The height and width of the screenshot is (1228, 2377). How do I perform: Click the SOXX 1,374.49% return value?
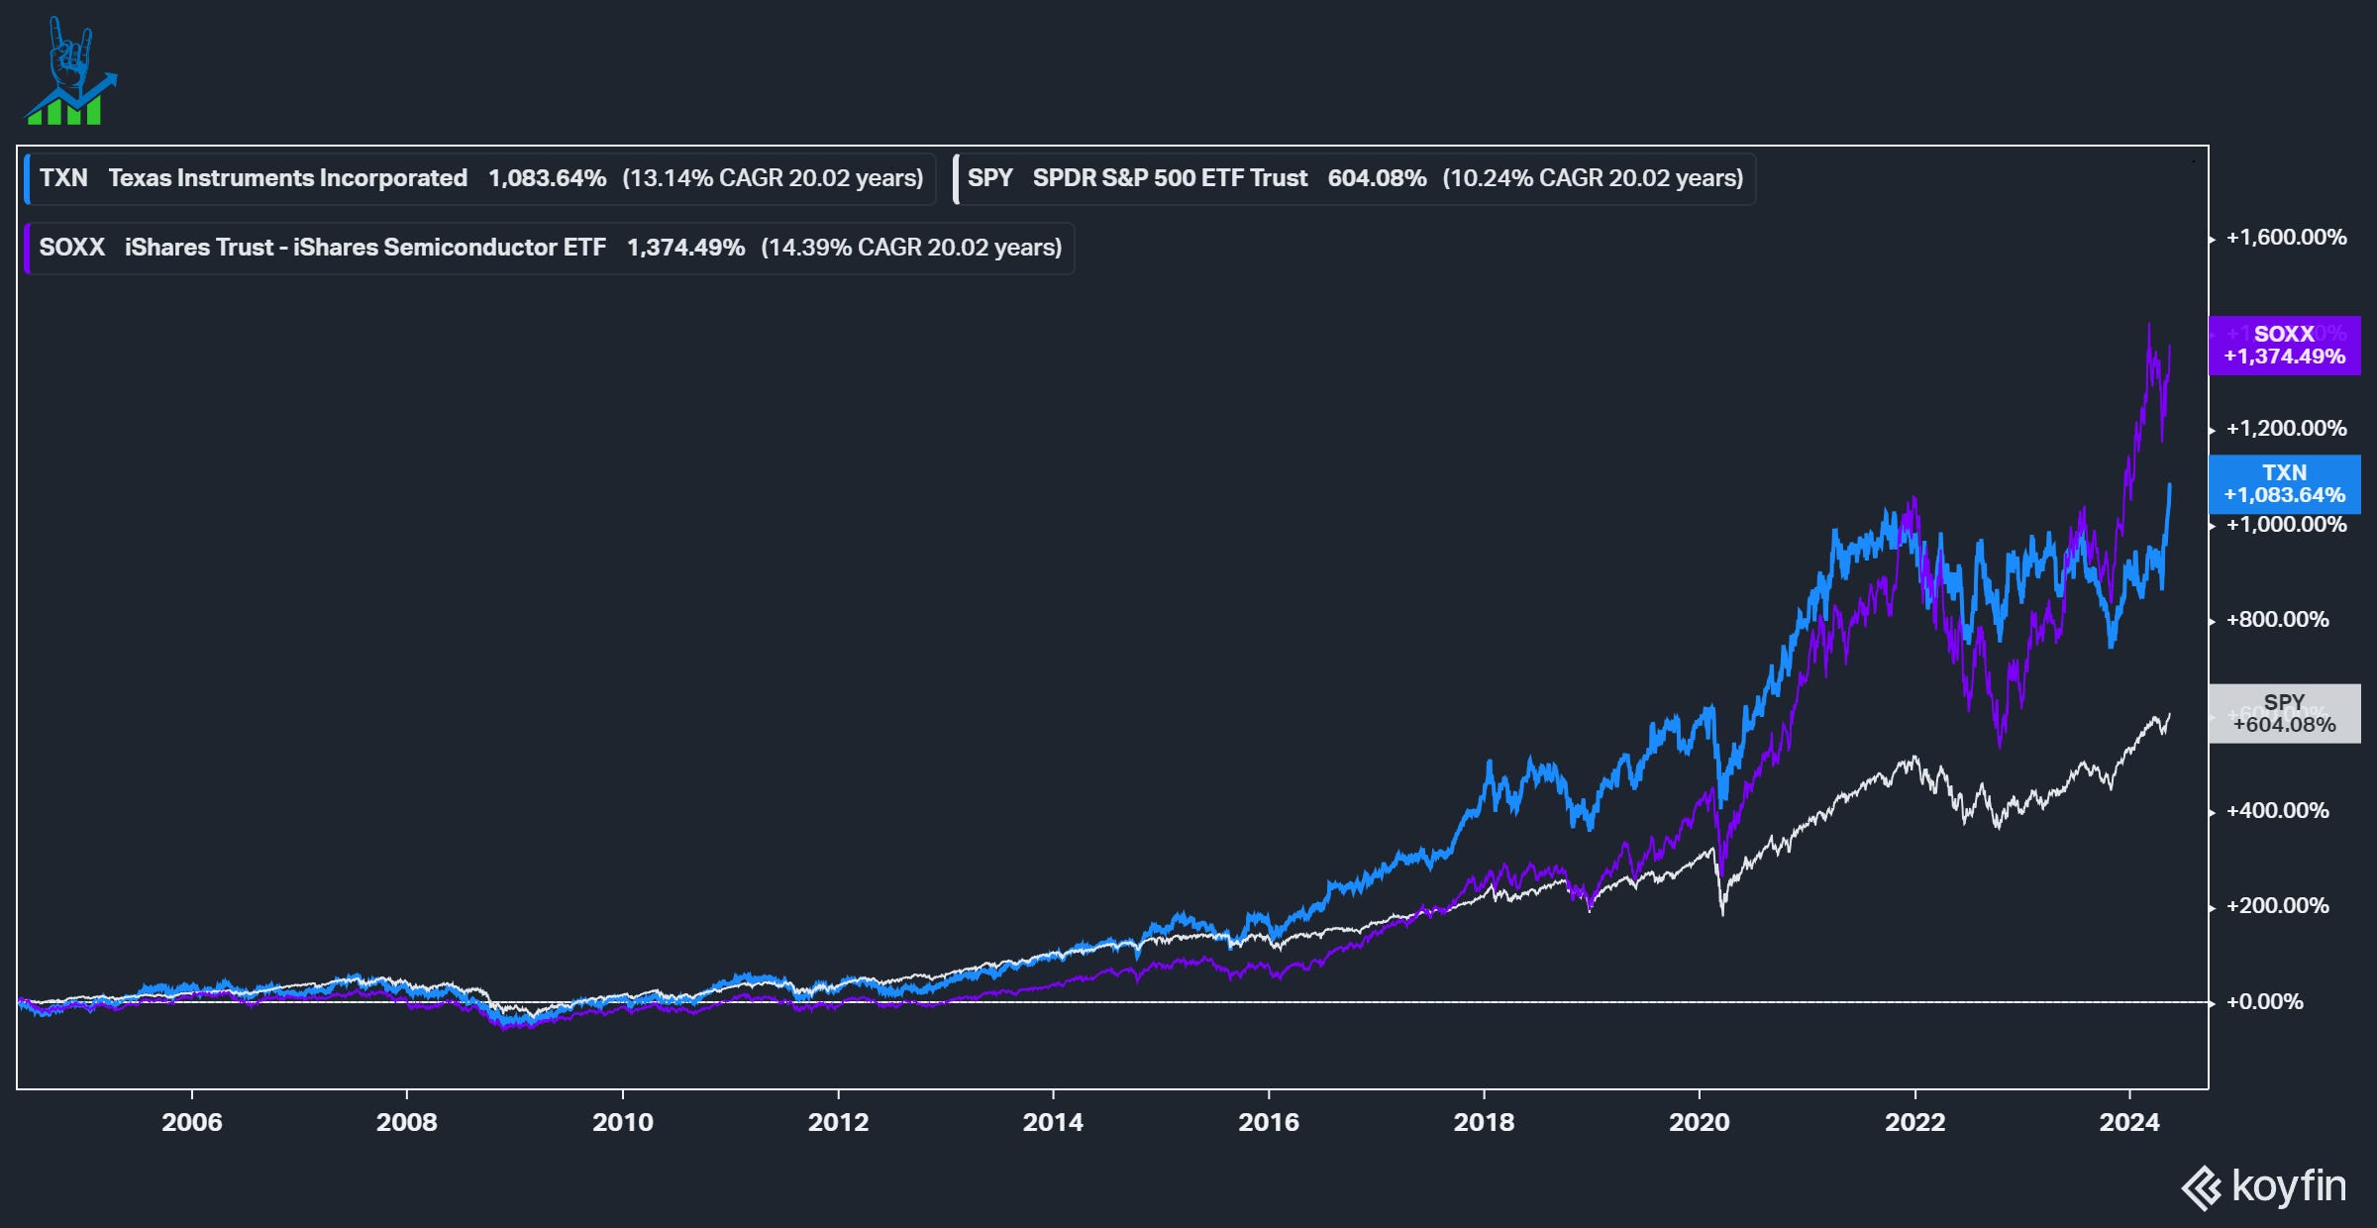tap(685, 248)
